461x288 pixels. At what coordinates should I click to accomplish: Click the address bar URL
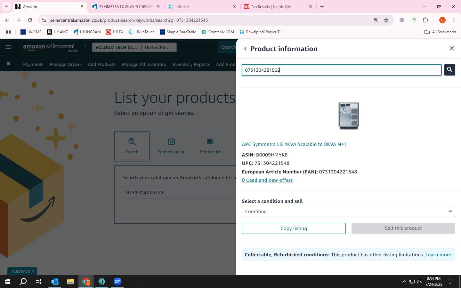pos(129,20)
